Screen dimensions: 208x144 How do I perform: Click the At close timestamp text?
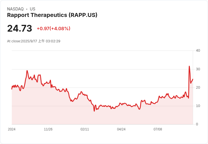coord(34,41)
